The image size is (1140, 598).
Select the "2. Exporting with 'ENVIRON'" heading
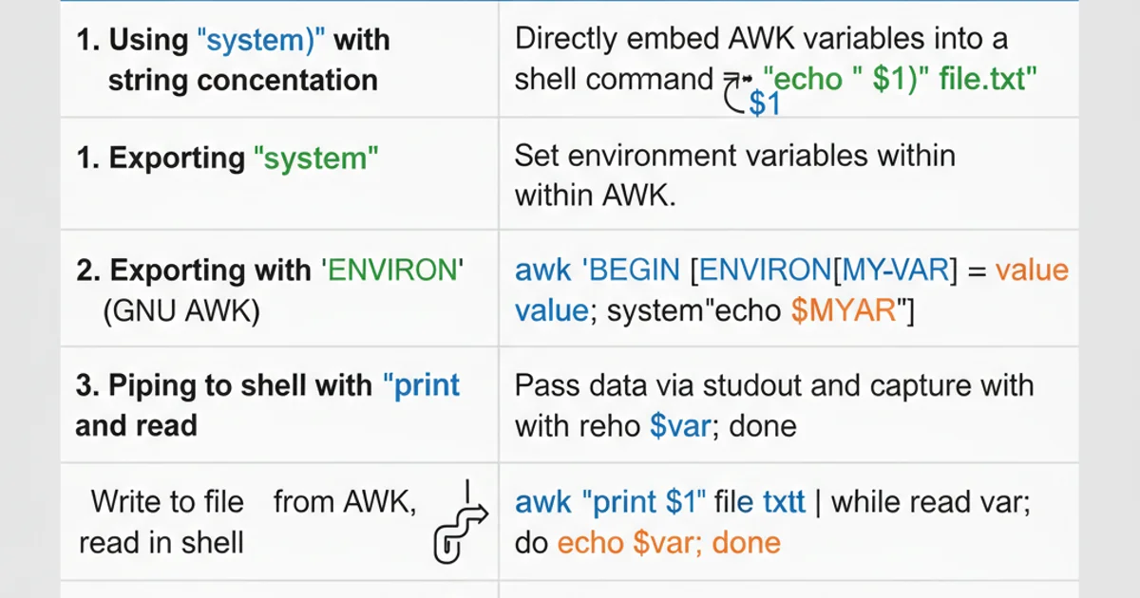pyautogui.click(x=269, y=271)
